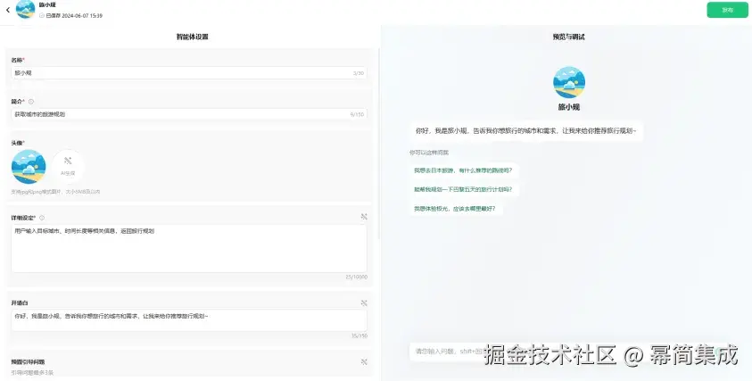Select the suggestion about 体验极光

pos(455,209)
